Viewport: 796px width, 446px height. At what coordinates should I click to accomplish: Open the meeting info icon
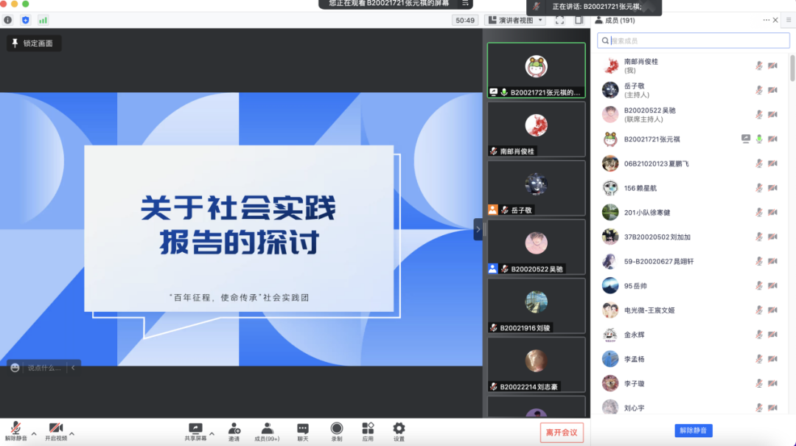pyautogui.click(x=8, y=20)
